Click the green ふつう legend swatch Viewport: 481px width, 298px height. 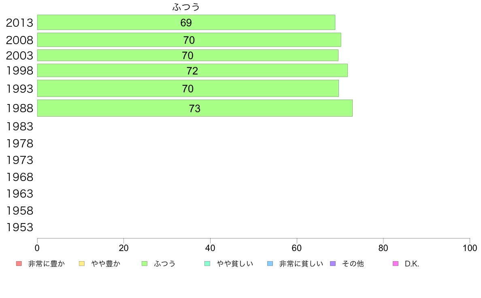tap(145, 264)
